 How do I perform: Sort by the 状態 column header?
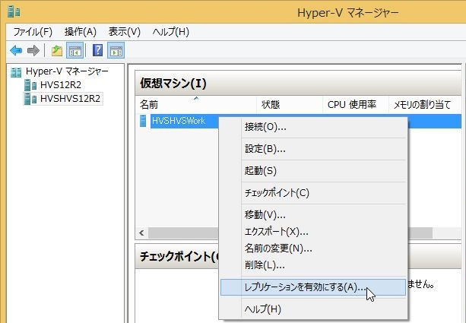pos(289,104)
